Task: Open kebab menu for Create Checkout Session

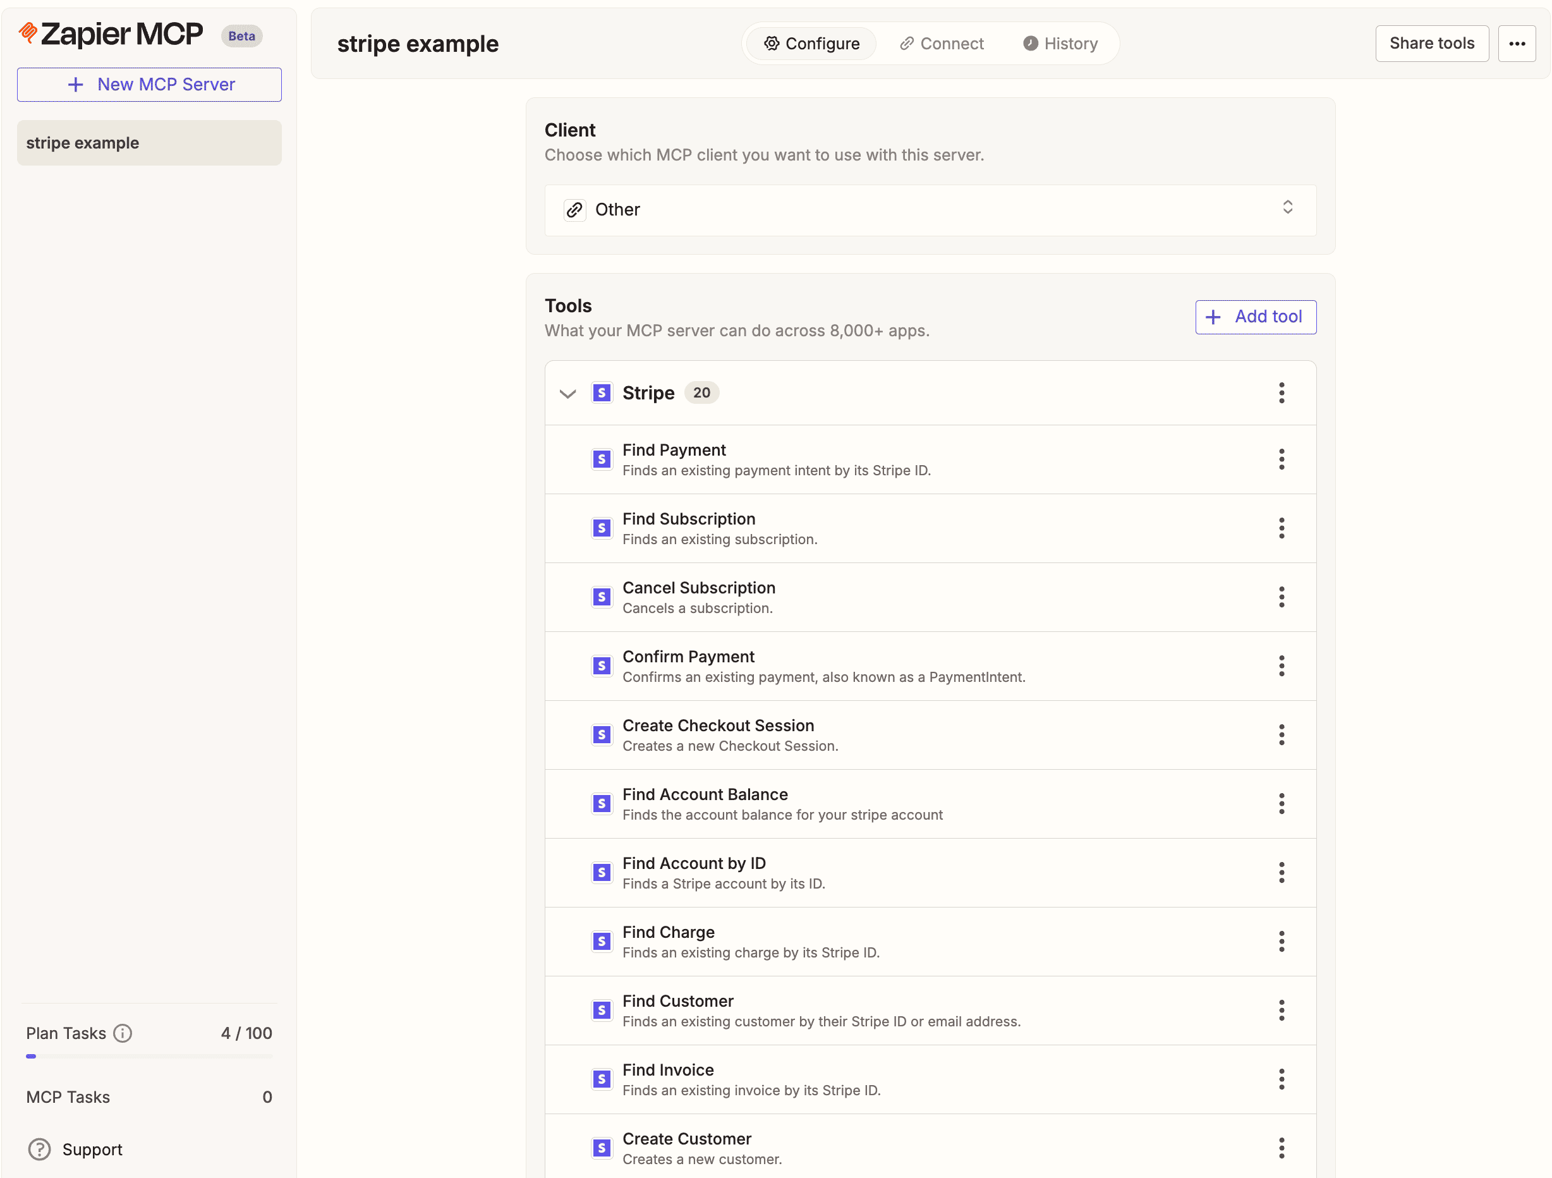Action: tap(1281, 734)
